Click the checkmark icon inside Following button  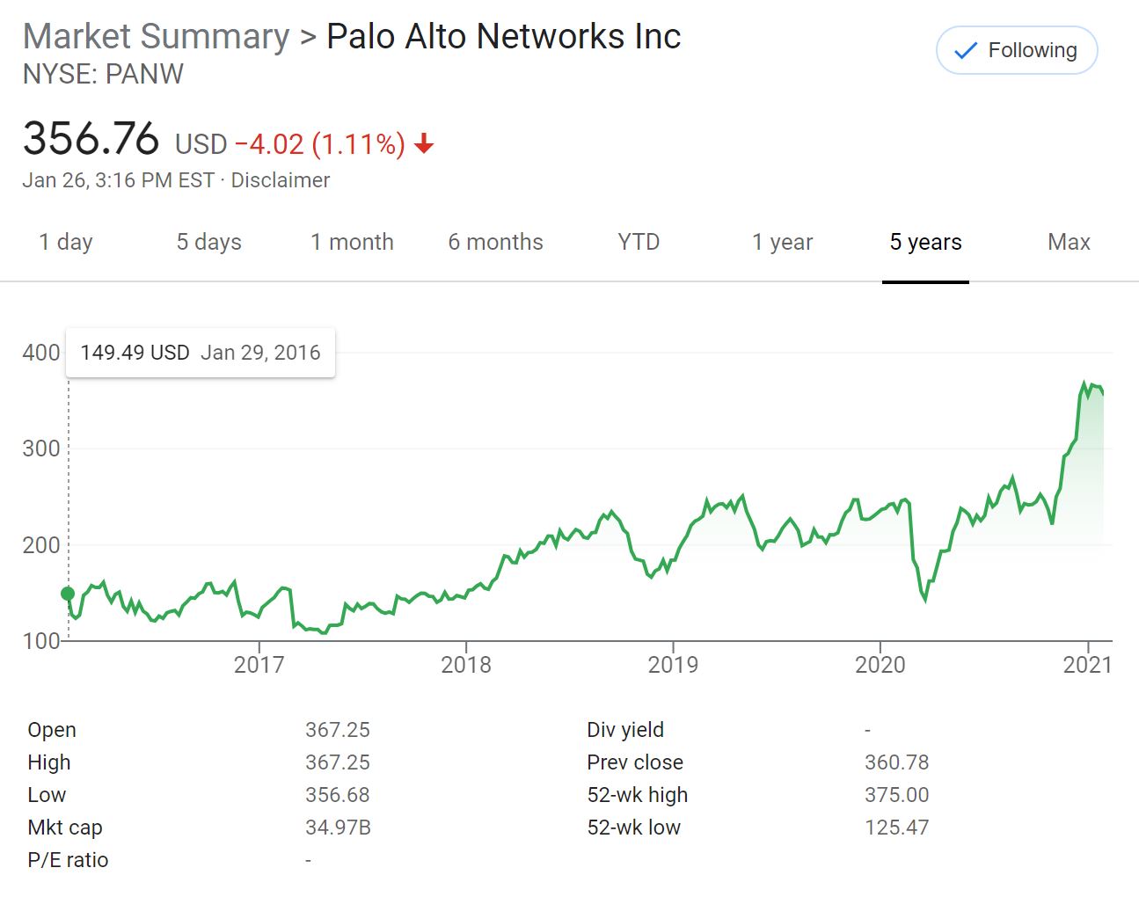click(965, 50)
